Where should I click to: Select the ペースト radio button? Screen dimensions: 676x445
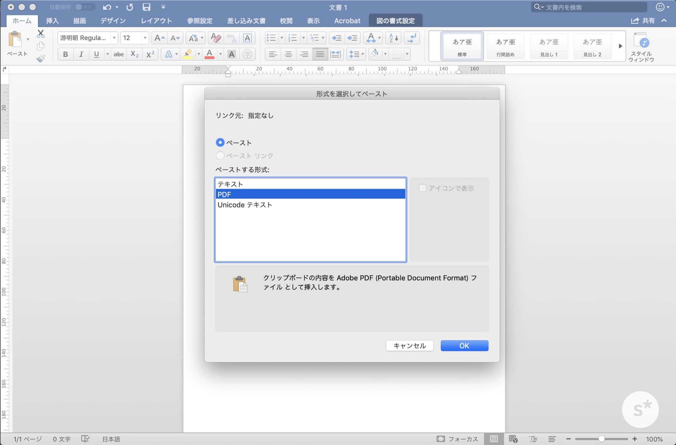pos(220,142)
